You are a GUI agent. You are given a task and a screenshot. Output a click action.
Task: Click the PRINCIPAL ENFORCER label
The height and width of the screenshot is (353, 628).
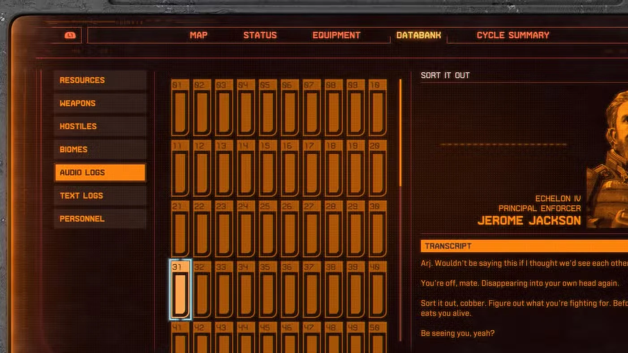[540, 208]
